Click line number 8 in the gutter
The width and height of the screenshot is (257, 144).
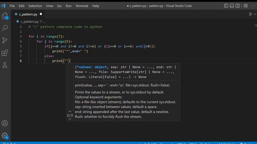click(20, 61)
